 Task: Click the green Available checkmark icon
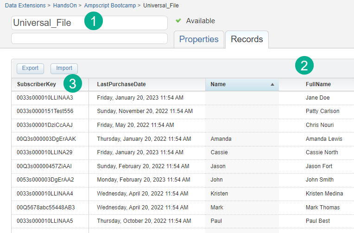point(178,21)
